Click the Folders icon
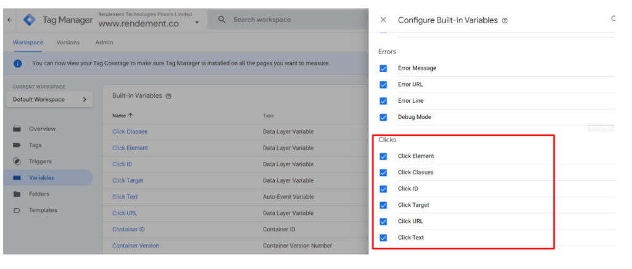632x269 pixels. (17, 194)
